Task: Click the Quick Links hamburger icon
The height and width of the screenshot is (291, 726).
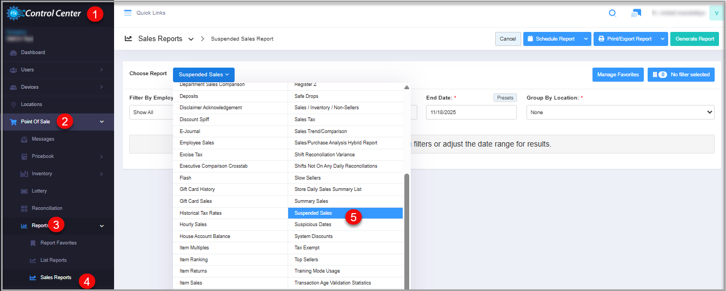Action: pos(128,13)
